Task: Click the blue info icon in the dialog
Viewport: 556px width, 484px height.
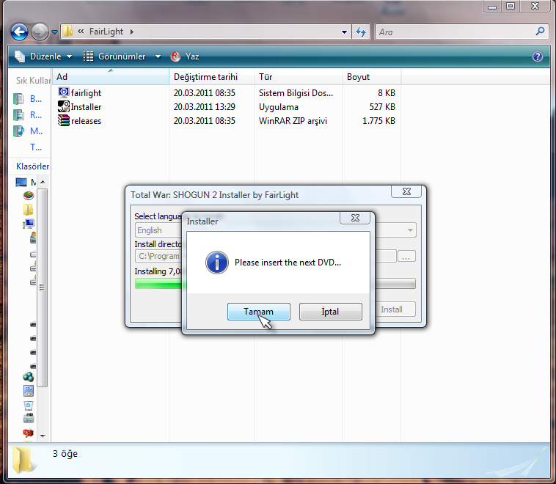Action: pyautogui.click(x=216, y=263)
